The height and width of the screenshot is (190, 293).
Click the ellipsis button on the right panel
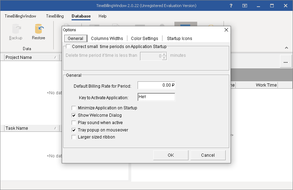[285, 62]
